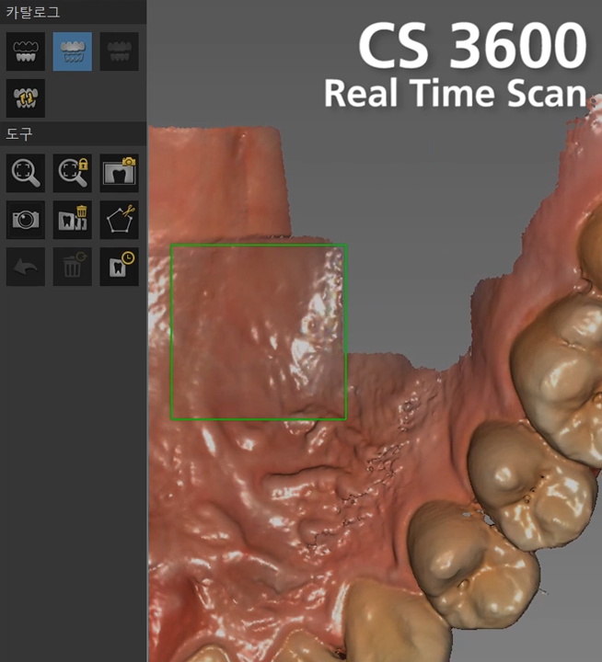Click inside the green scan frame on model

(x=259, y=332)
